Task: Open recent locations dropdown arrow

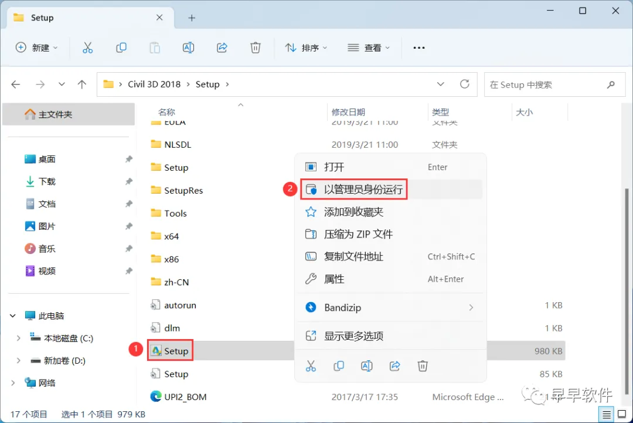Action: click(x=62, y=84)
